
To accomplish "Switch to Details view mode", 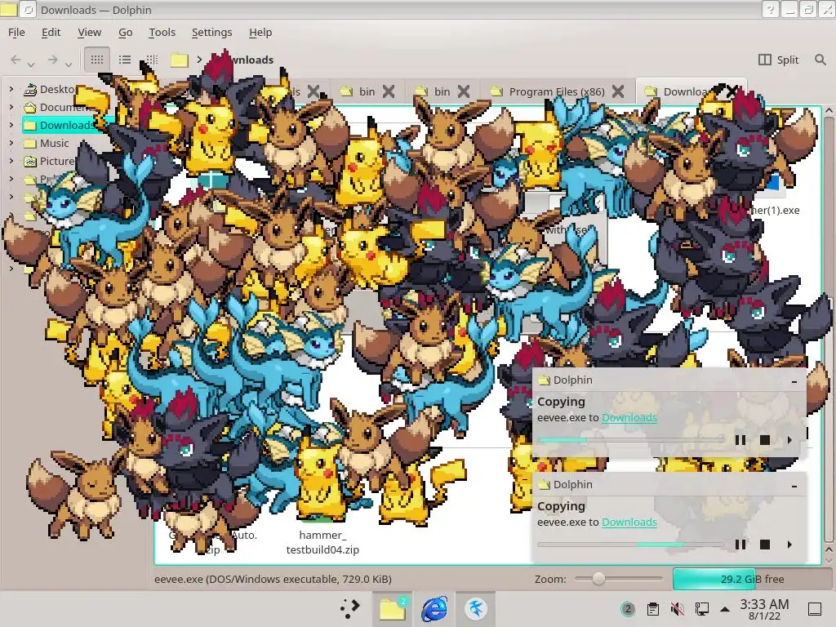I will coord(152,59).
